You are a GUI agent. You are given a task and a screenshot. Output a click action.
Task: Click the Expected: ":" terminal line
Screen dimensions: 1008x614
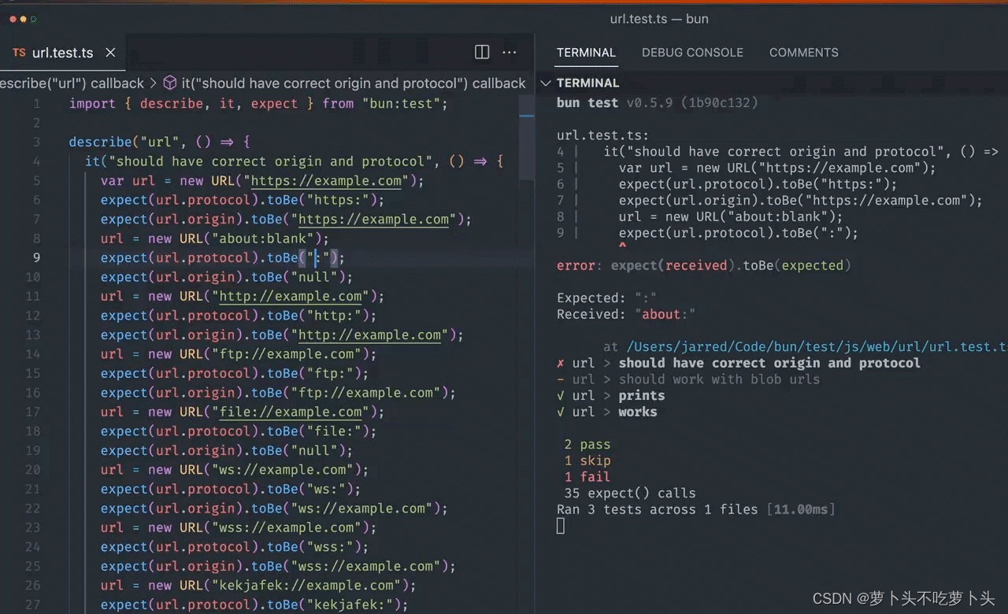[x=607, y=298]
